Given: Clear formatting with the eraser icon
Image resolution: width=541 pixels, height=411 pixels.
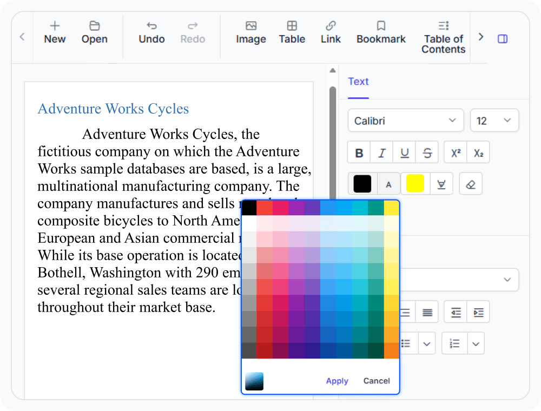Looking at the screenshot, I should tap(471, 184).
